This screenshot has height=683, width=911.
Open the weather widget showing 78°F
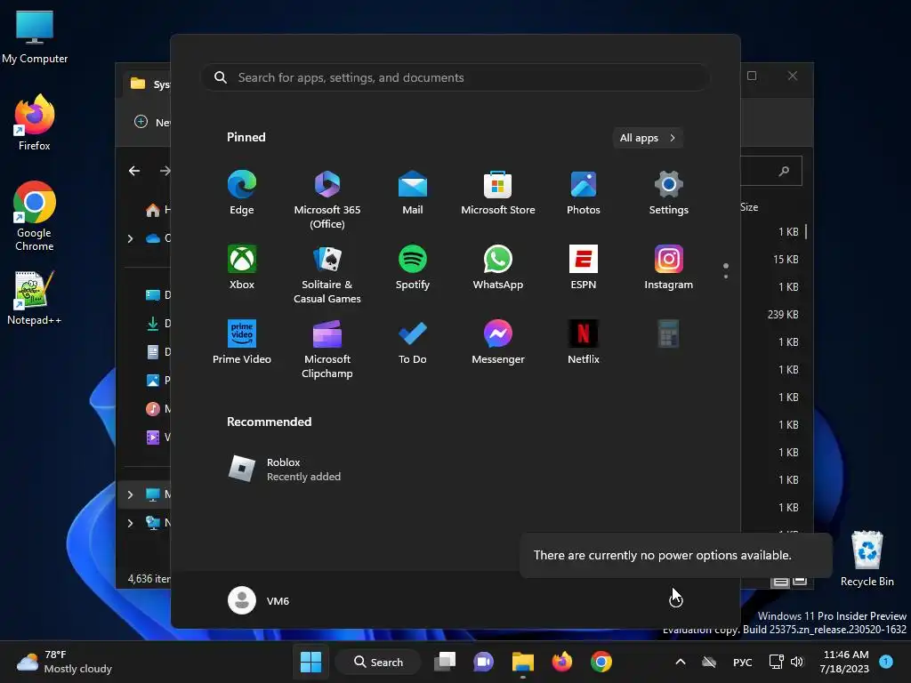64,662
